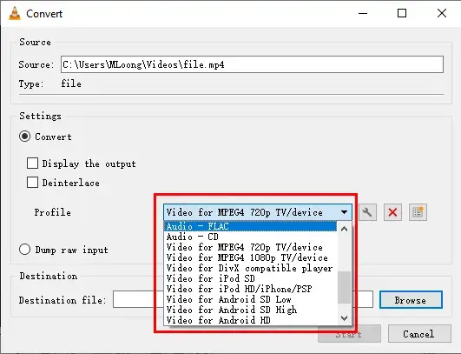Pick Video for MPEG4 1080p TV/device
This screenshot has height=354, width=461.
pos(250,257)
